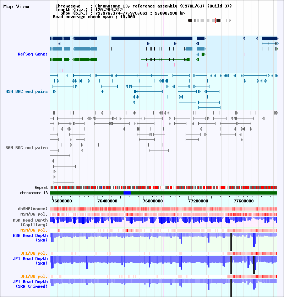
Task: Select the longest dark navy RefSeq gene bar
Action: [152, 38]
